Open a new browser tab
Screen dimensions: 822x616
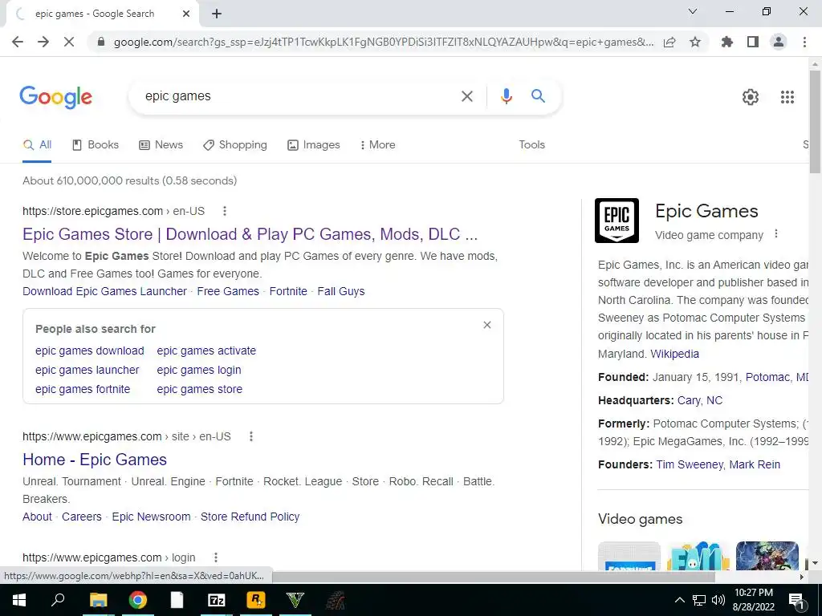pyautogui.click(x=217, y=14)
